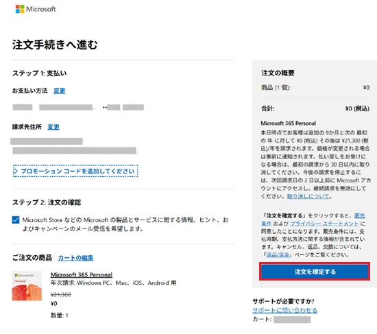Select the ステップ 1: 支払い heading
Image resolution: width=377 pixels, height=334 pixels.
(x=40, y=73)
